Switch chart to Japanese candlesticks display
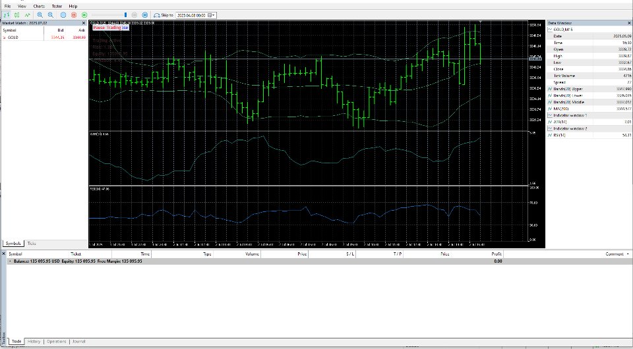 click(17, 15)
